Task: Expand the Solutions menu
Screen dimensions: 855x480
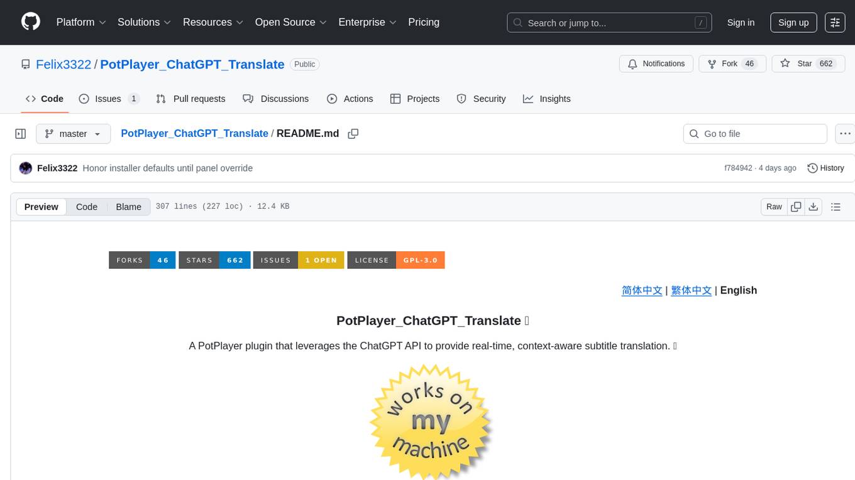Action: [x=145, y=22]
